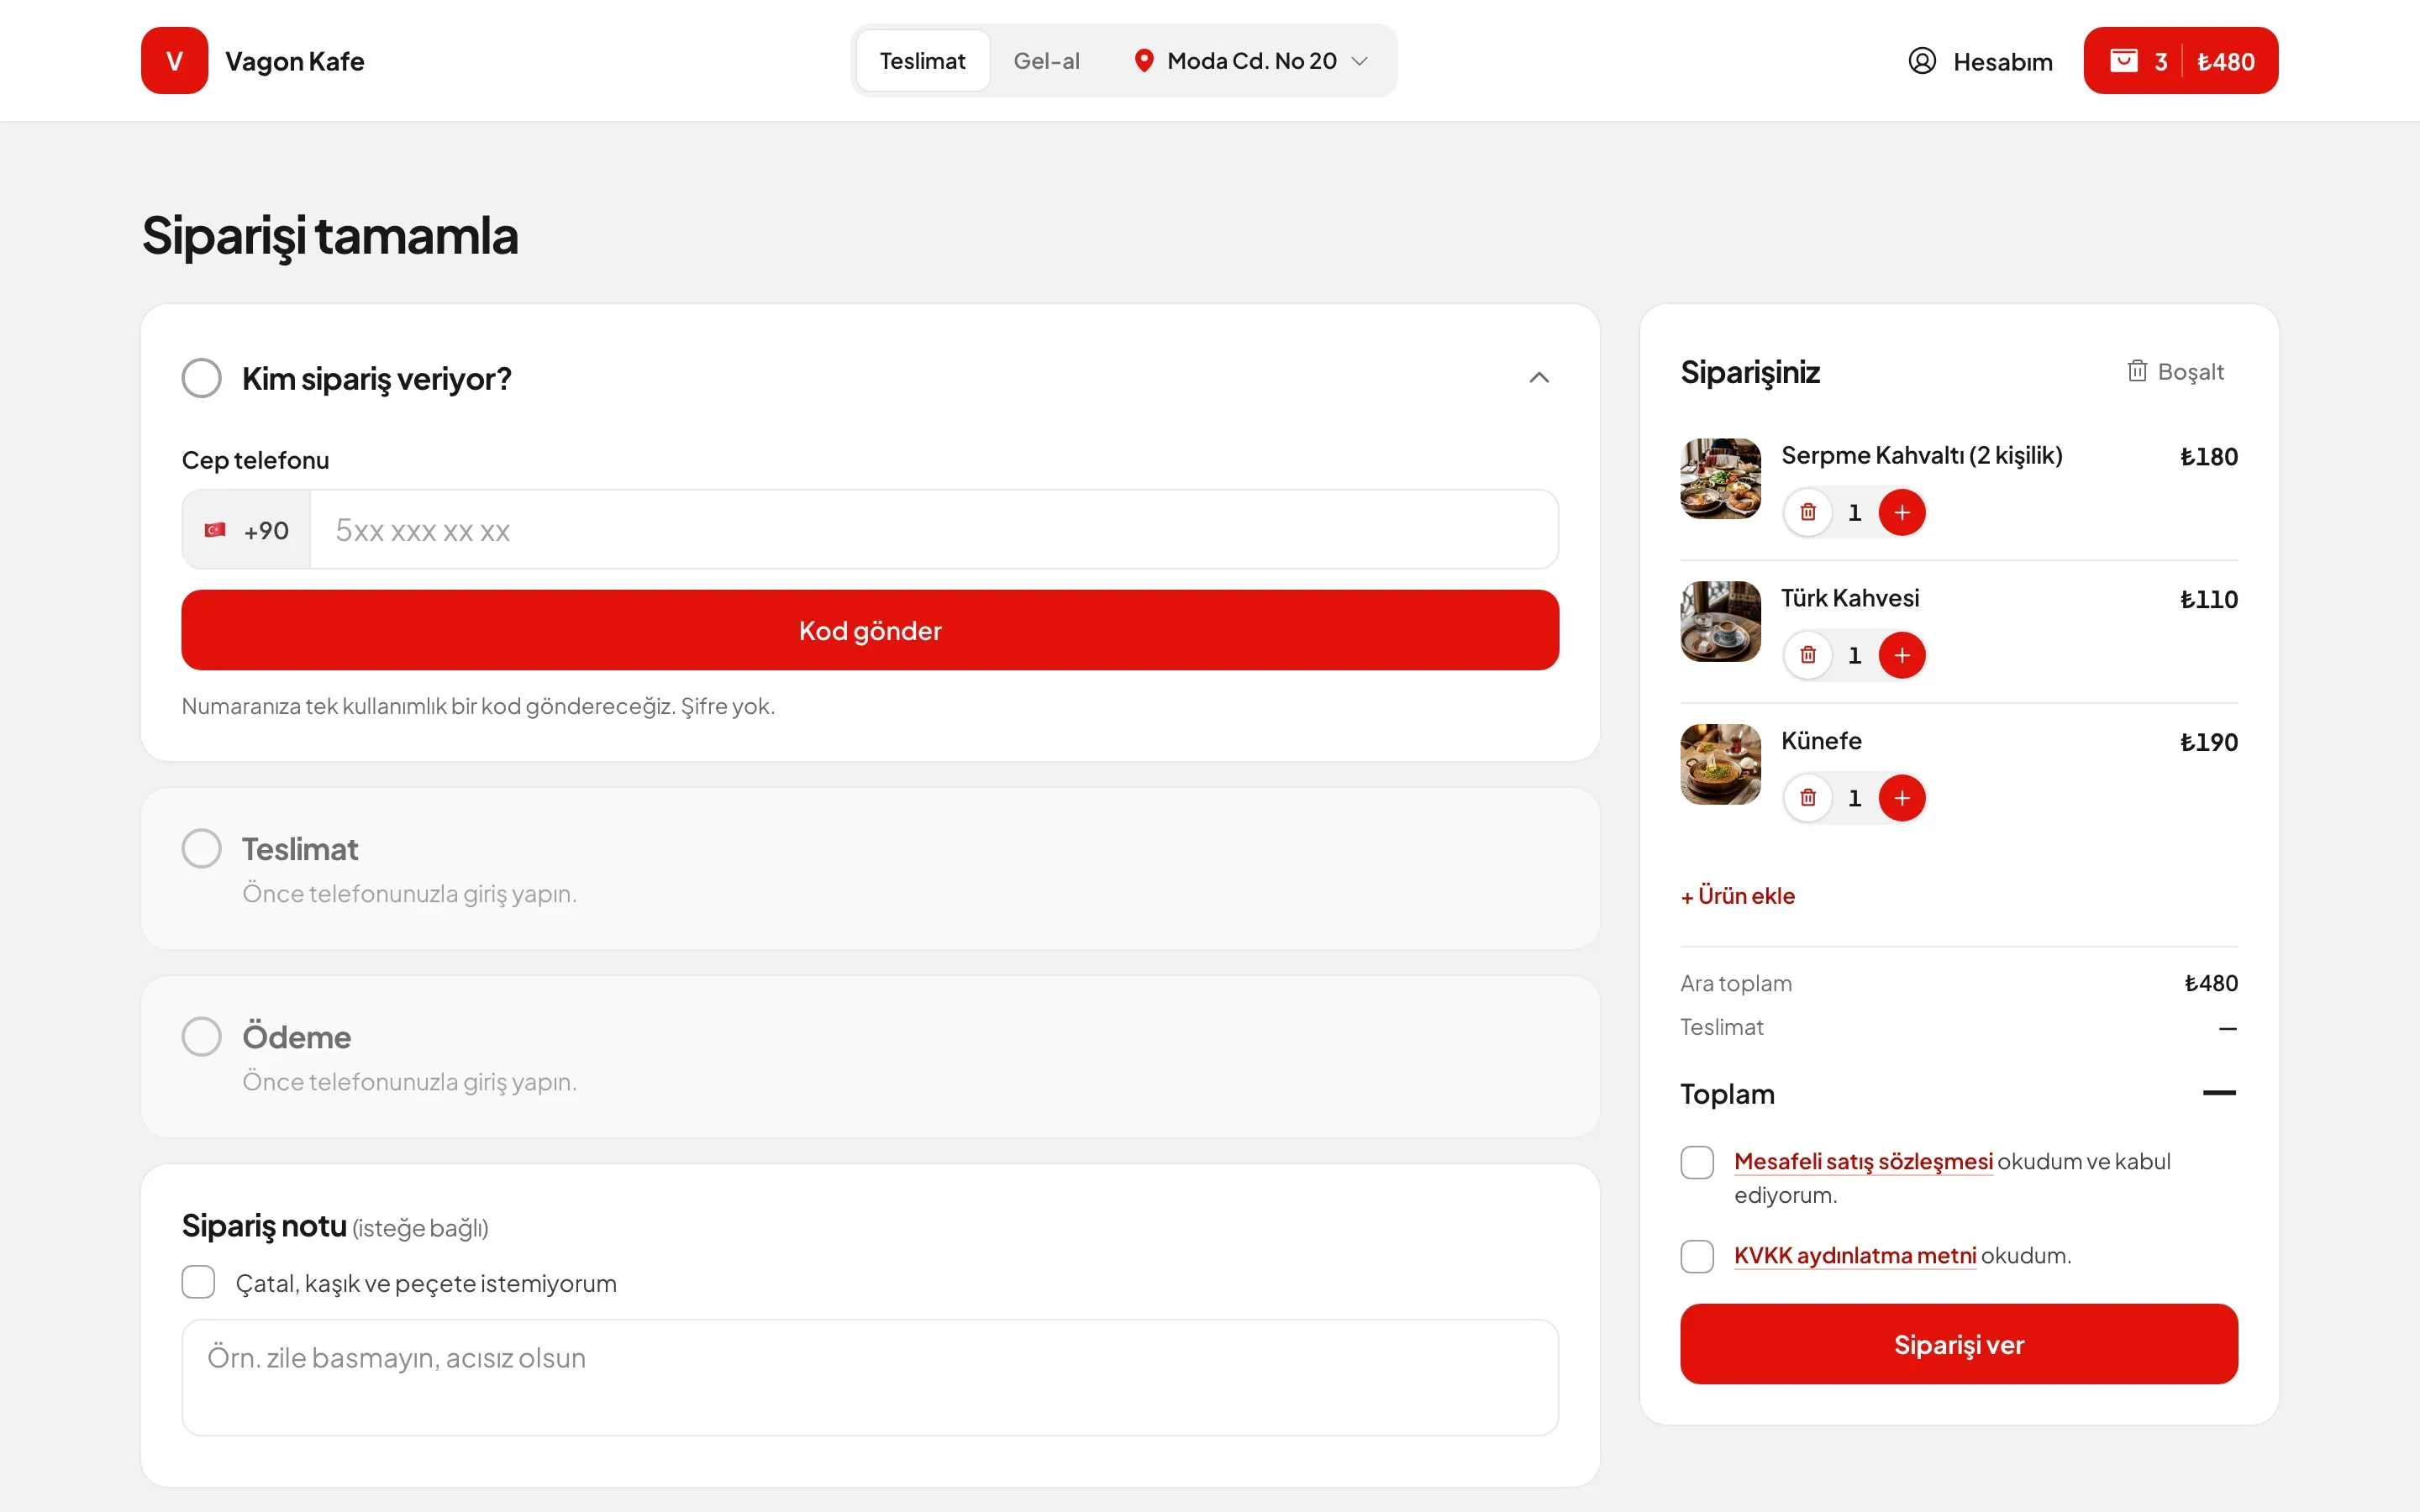This screenshot has width=2420, height=1512.
Task: Click the Kod gönder button
Action: 870,630
